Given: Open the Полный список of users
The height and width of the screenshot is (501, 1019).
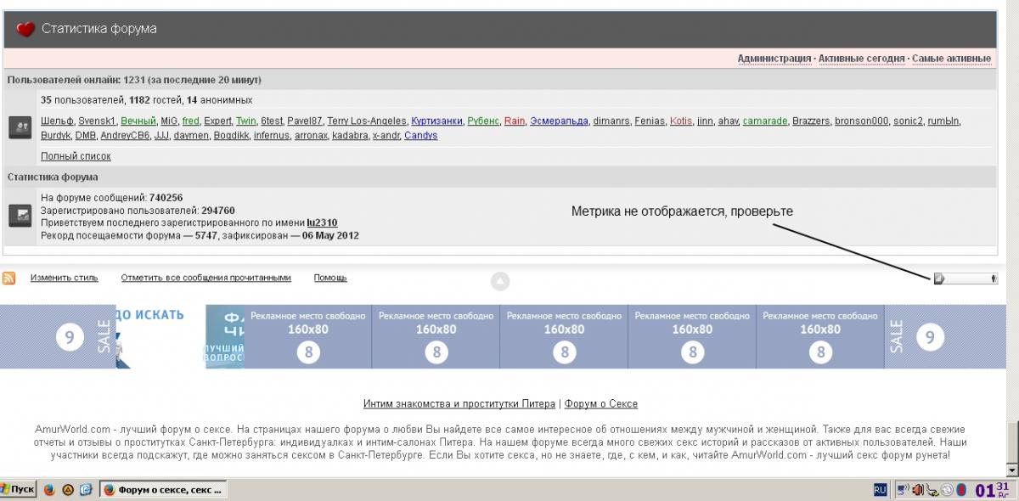Looking at the screenshot, I should [x=76, y=156].
